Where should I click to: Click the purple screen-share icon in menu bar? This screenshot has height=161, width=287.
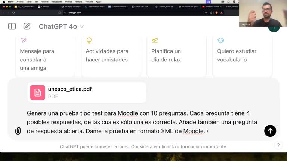pyautogui.click(x=208, y=1)
